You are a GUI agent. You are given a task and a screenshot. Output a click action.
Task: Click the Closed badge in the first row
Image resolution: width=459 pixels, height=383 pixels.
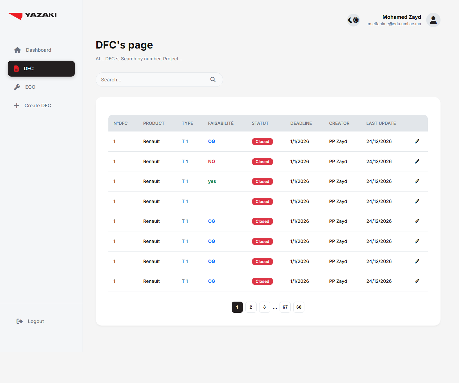[x=262, y=141]
